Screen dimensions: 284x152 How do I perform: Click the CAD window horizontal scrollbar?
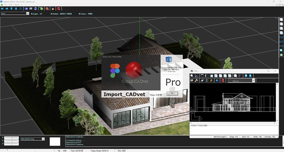233,123
